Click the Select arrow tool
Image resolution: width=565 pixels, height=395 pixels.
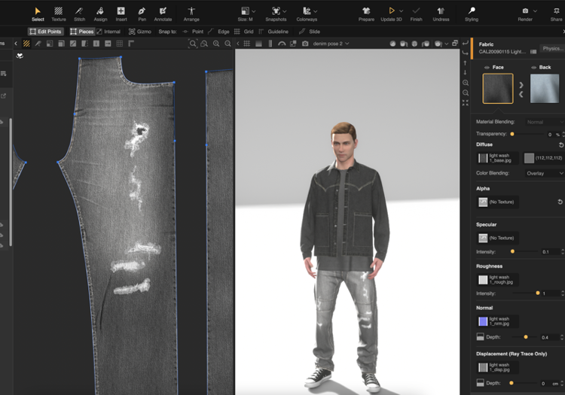pos(38,14)
